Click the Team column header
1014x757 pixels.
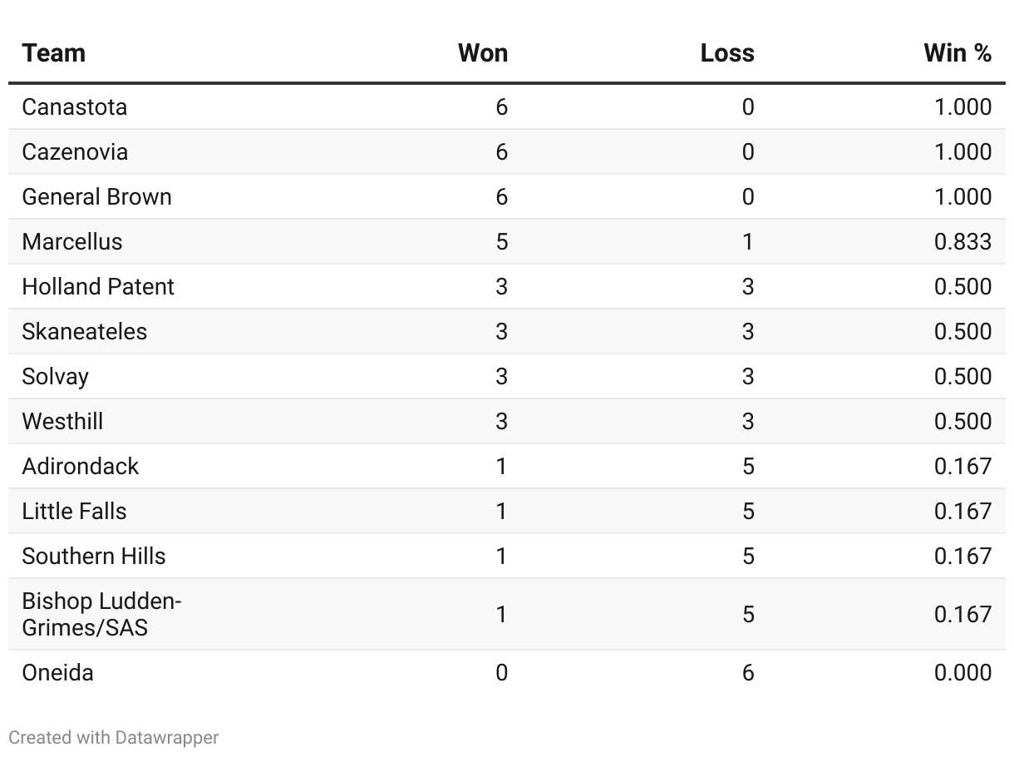pyautogui.click(x=53, y=53)
